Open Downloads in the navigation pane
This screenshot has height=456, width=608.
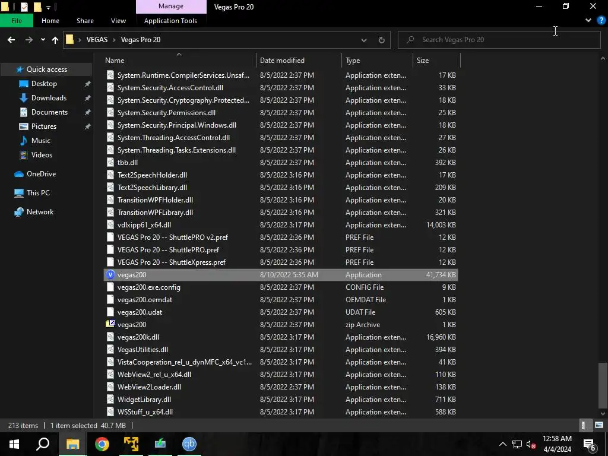[x=49, y=98]
